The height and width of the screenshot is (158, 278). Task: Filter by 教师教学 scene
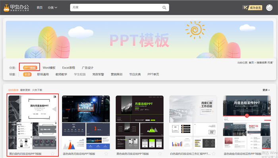click(x=61, y=74)
